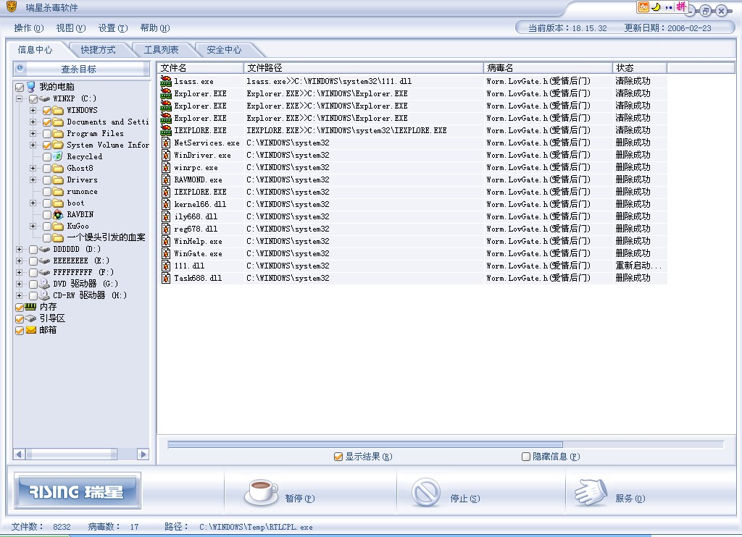Expand the EEEEEEEE E: drive node
The image size is (742, 537).
point(20,261)
